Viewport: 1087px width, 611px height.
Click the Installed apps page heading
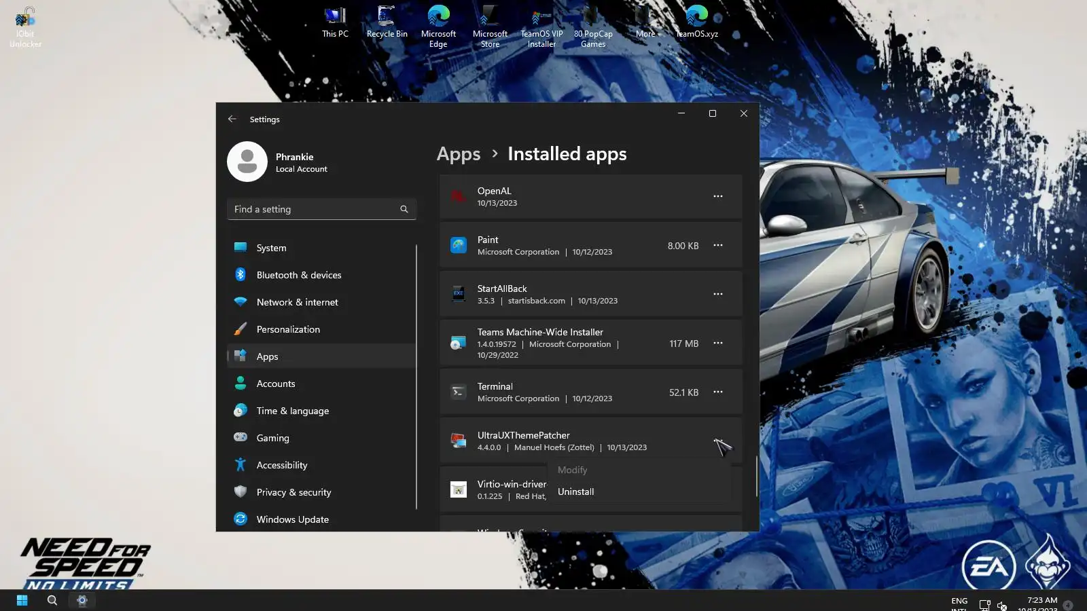click(567, 154)
